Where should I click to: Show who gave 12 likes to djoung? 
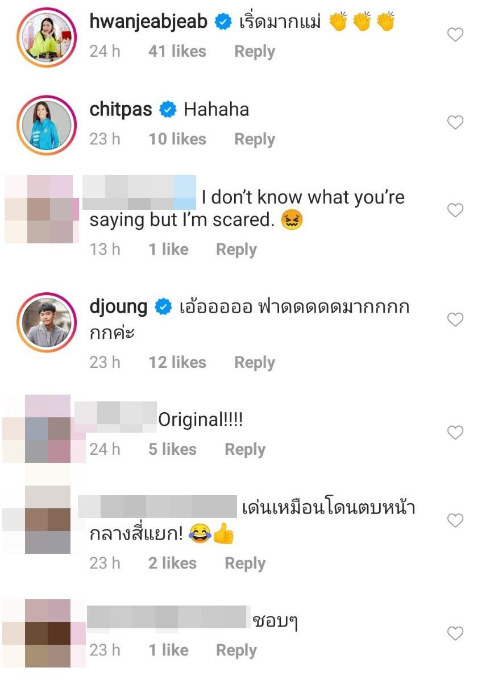click(177, 363)
